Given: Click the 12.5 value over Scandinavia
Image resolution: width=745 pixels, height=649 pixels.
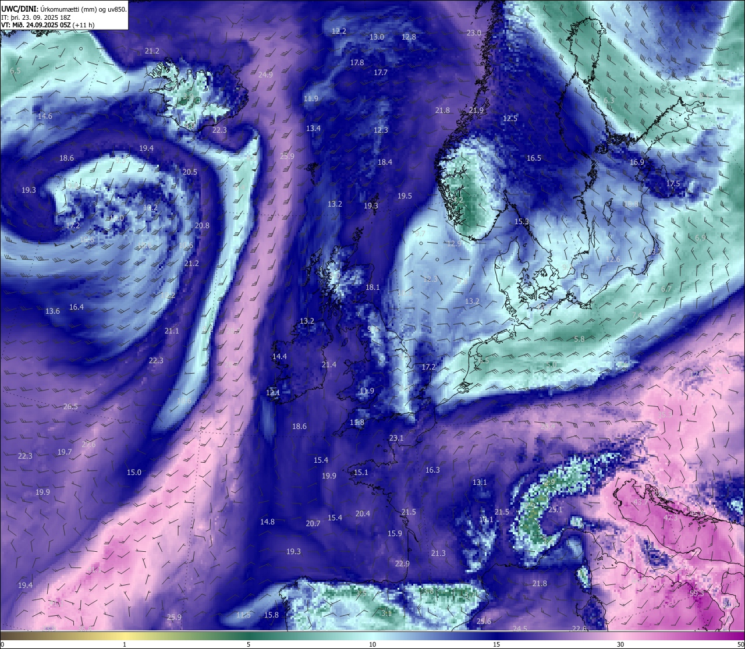Looking at the screenshot, I should click(510, 118).
